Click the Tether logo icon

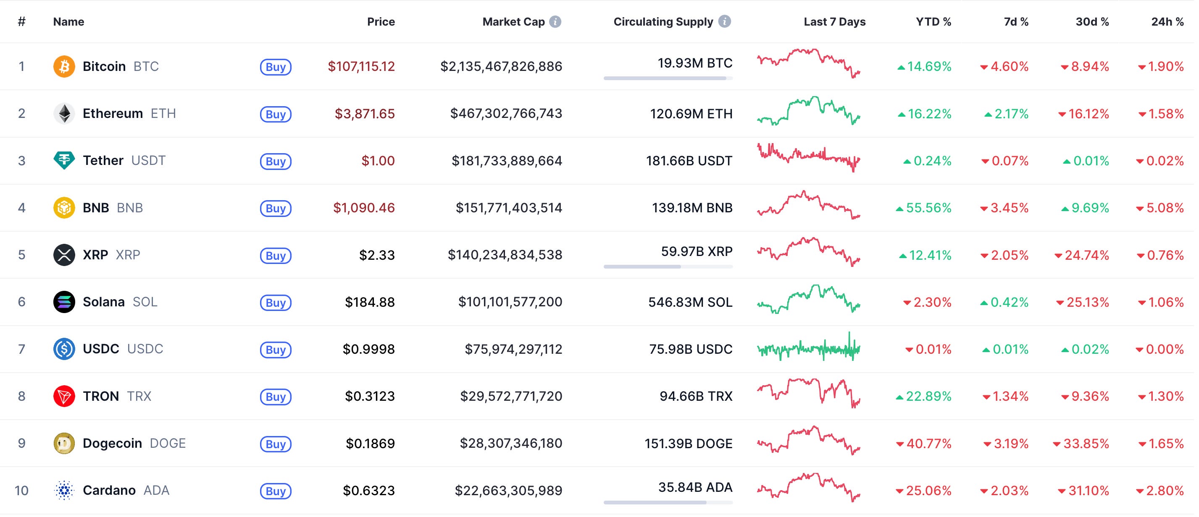(x=64, y=161)
